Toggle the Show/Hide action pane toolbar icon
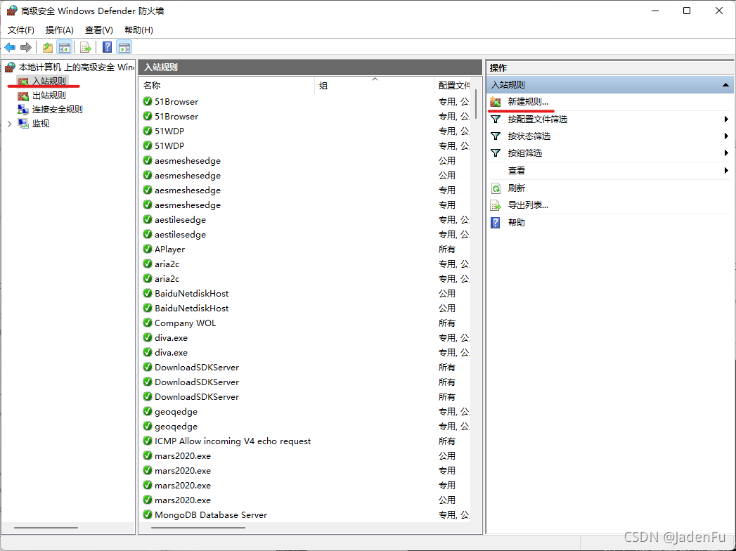 pyautogui.click(x=124, y=47)
